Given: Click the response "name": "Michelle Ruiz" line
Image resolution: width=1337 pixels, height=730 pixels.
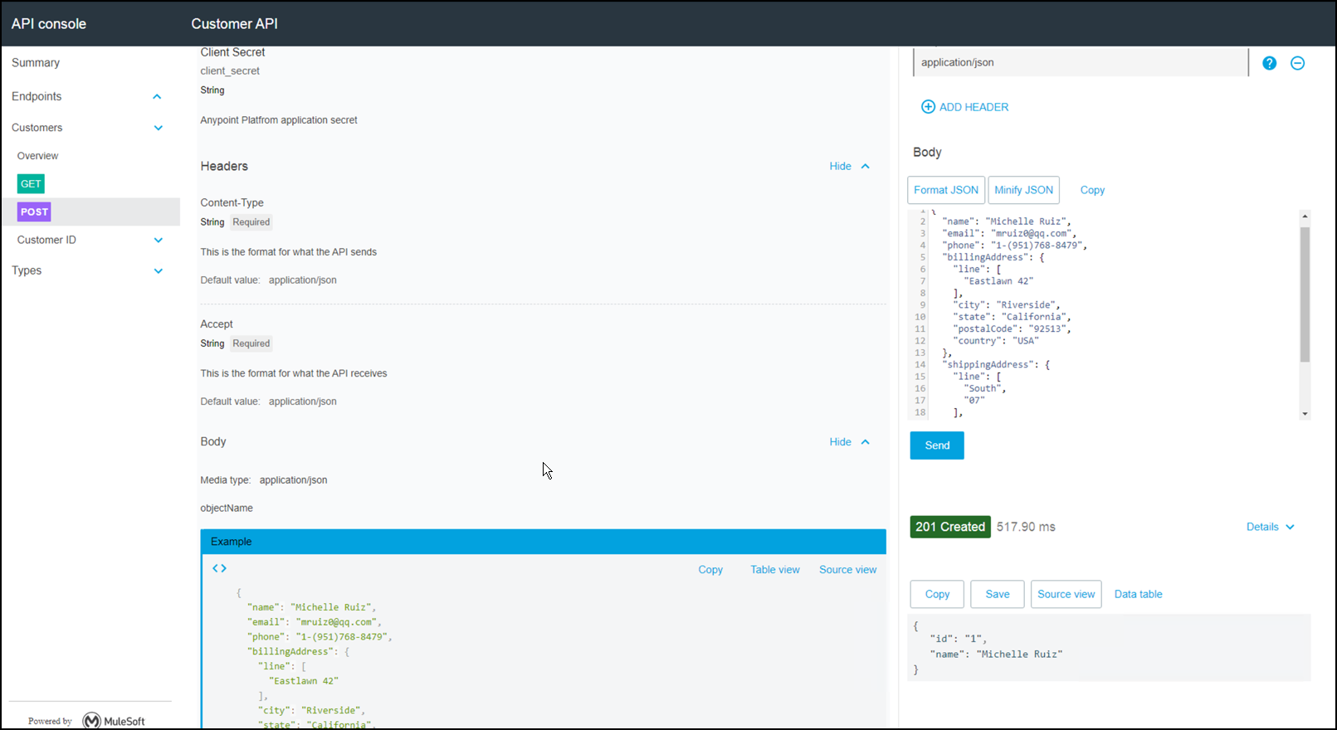Looking at the screenshot, I should pyautogui.click(x=996, y=655).
